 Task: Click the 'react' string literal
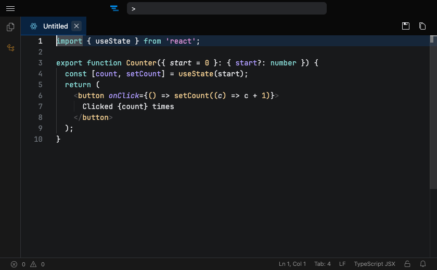[181, 41]
